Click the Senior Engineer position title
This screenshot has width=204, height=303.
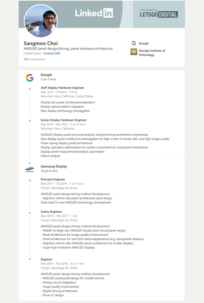coord(51,212)
